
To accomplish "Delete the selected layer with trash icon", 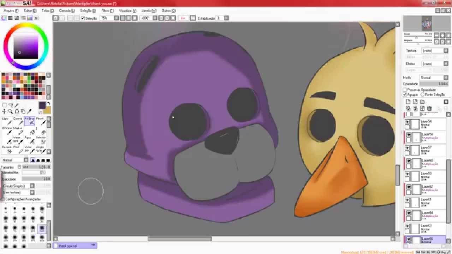I will click(429, 108).
